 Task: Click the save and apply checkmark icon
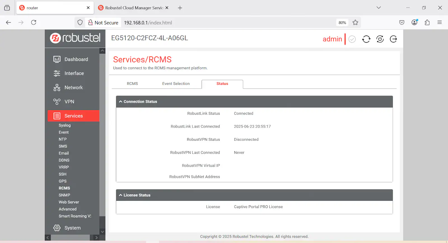point(352,39)
